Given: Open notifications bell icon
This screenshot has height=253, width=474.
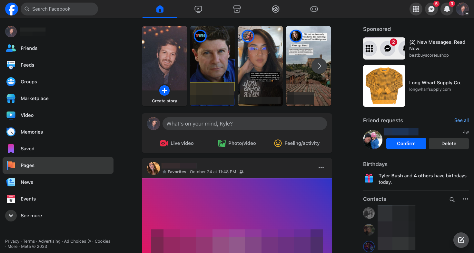Looking at the screenshot, I should pos(447,9).
